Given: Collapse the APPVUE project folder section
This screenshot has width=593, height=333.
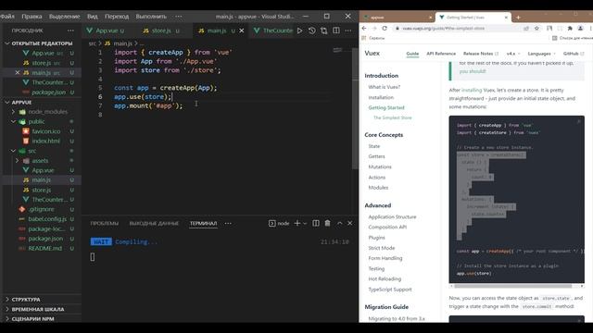Looking at the screenshot, I should point(7,103).
